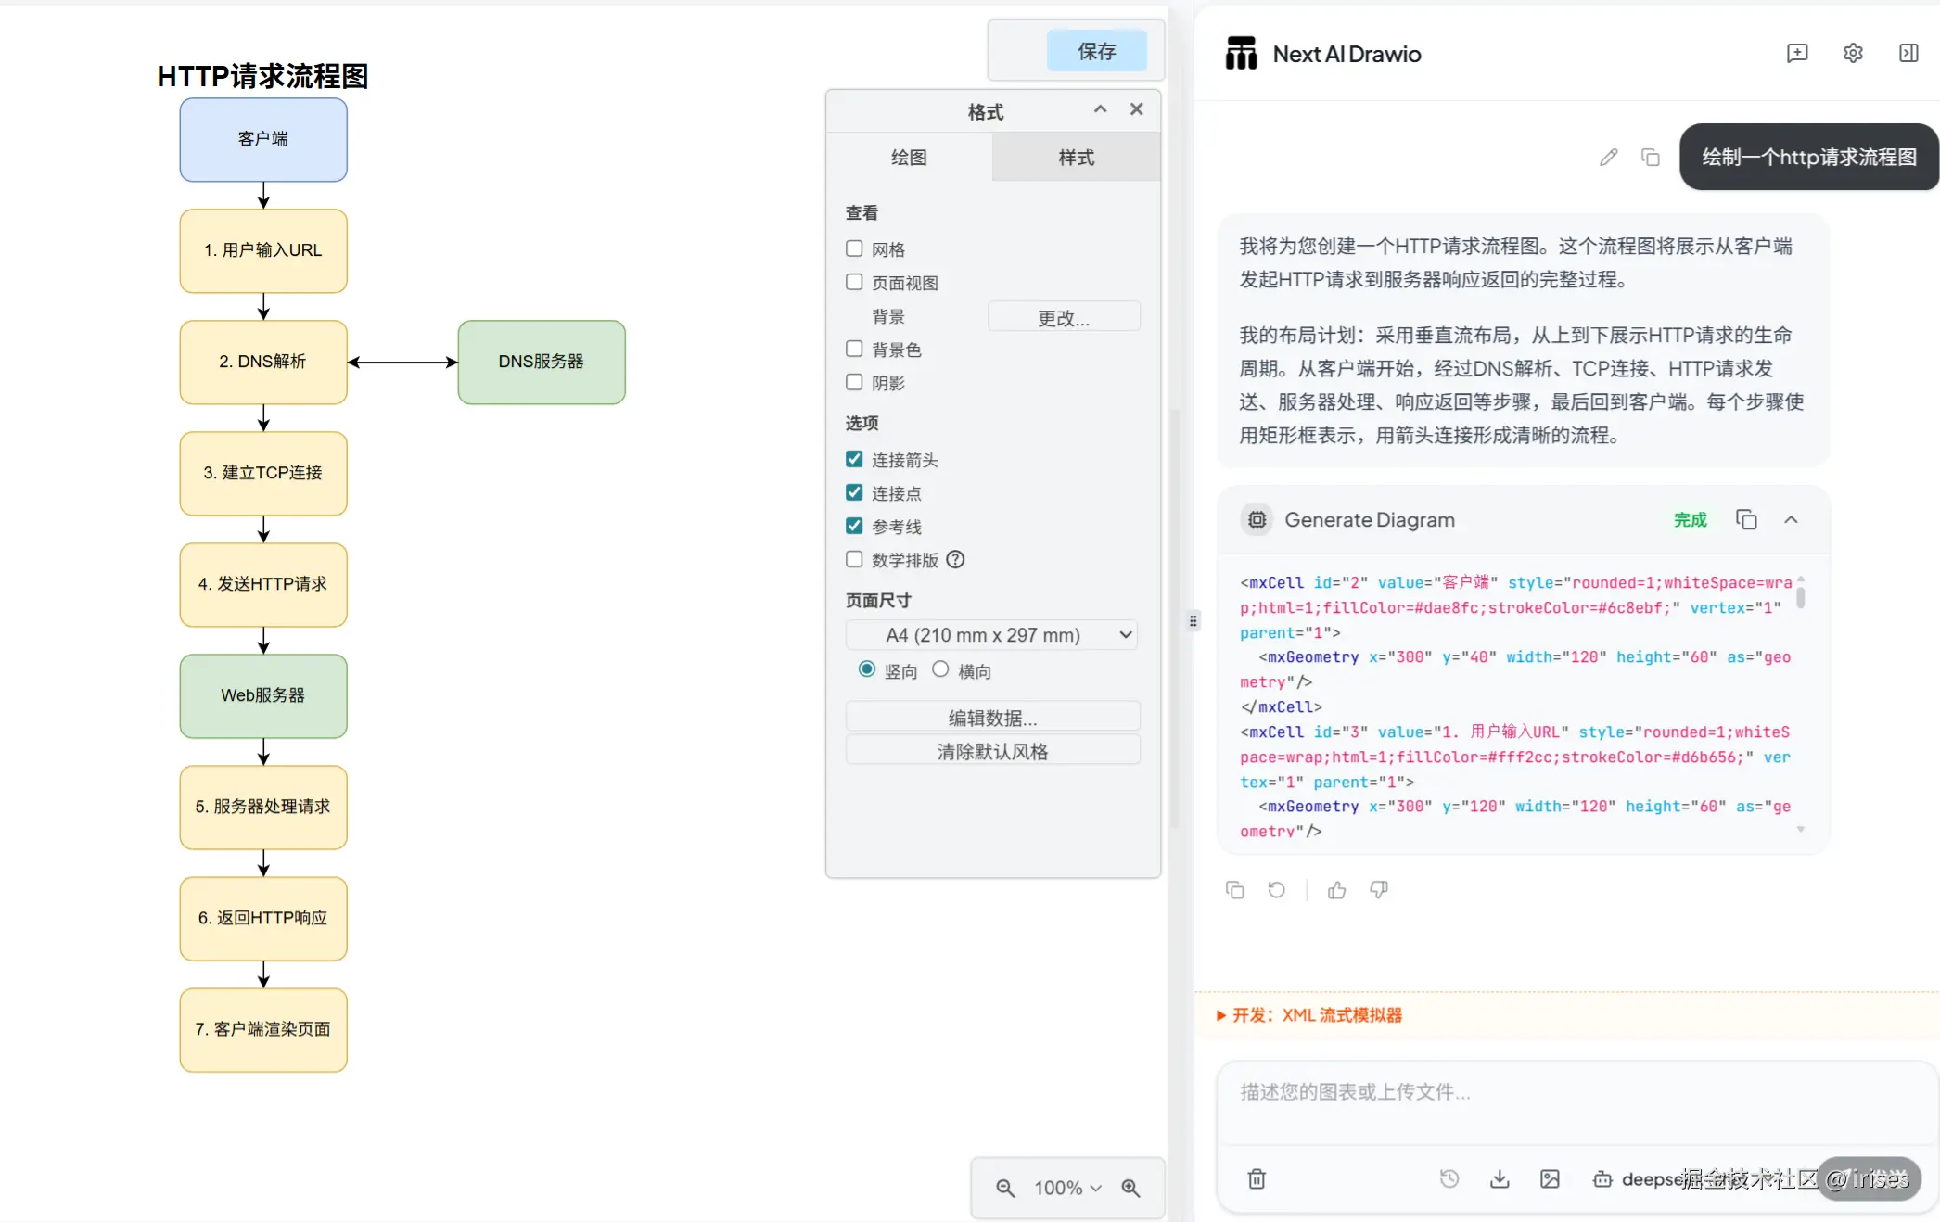Enable the 网格 grid checkbox
The height and width of the screenshot is (1222, 1940).
(854, 248)
